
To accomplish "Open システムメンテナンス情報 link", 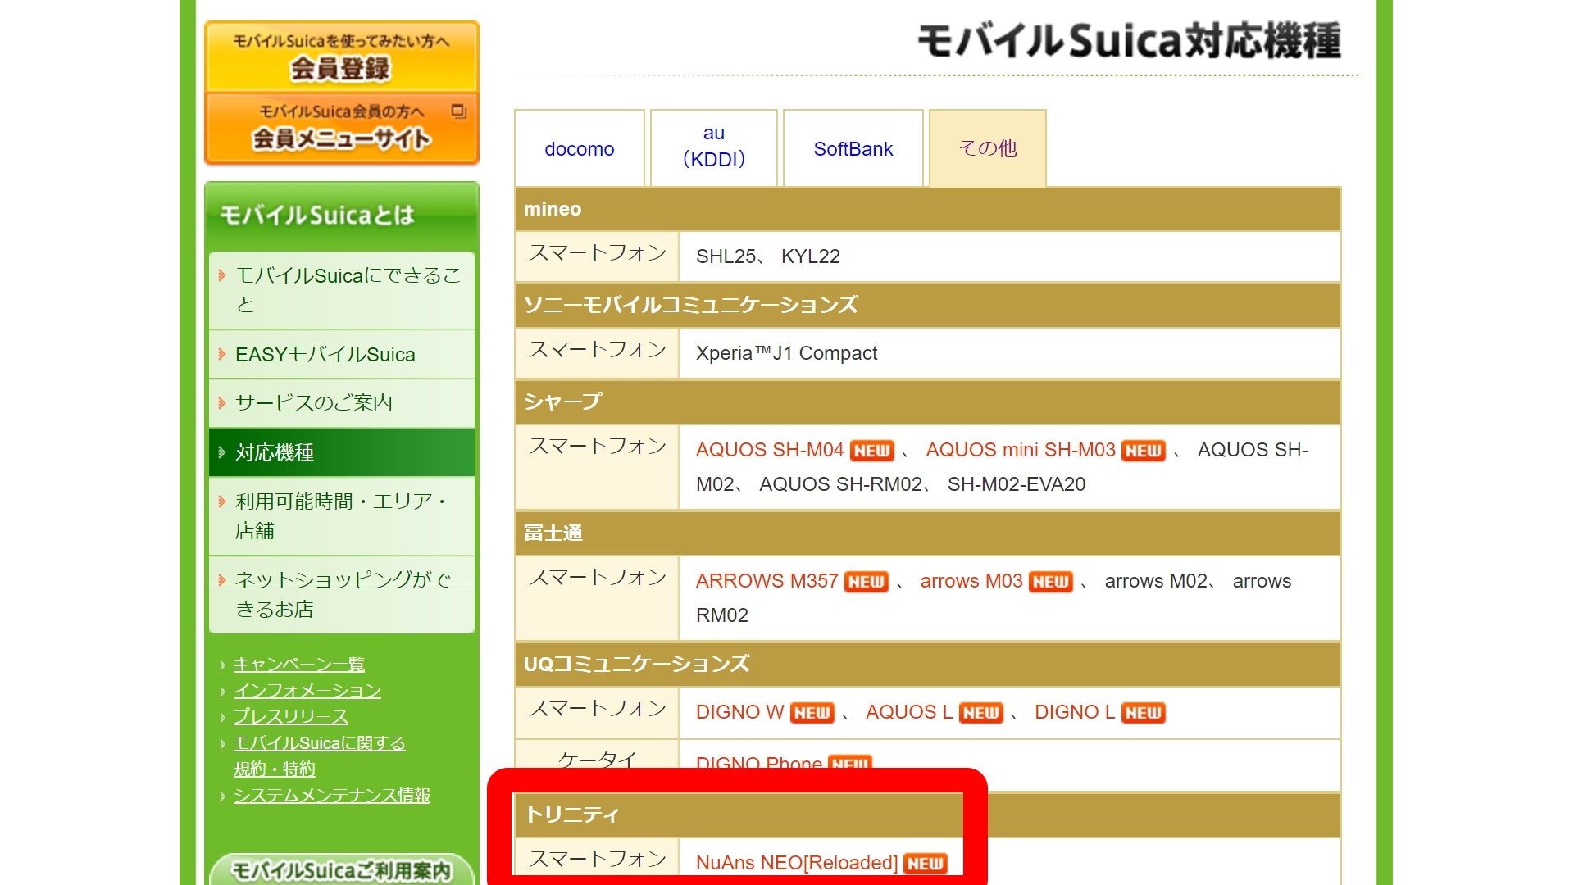I will 332,796.
